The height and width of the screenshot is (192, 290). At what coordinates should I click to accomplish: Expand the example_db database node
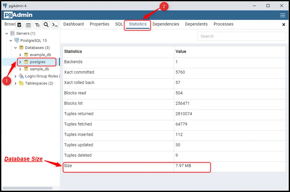(20, 55)
